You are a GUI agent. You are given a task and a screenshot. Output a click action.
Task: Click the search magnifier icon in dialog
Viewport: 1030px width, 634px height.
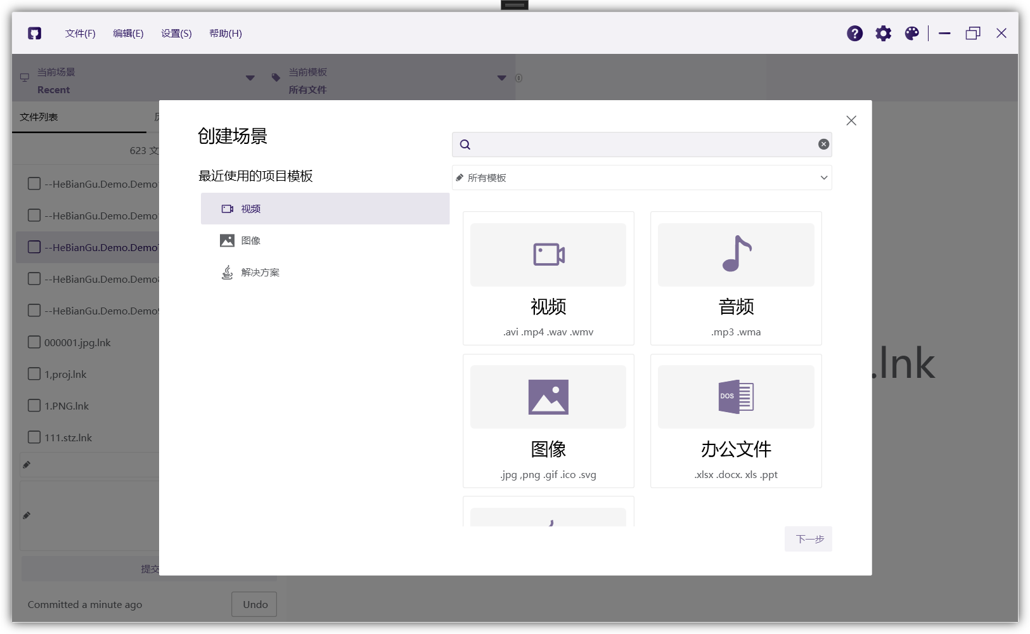[465, 145]
